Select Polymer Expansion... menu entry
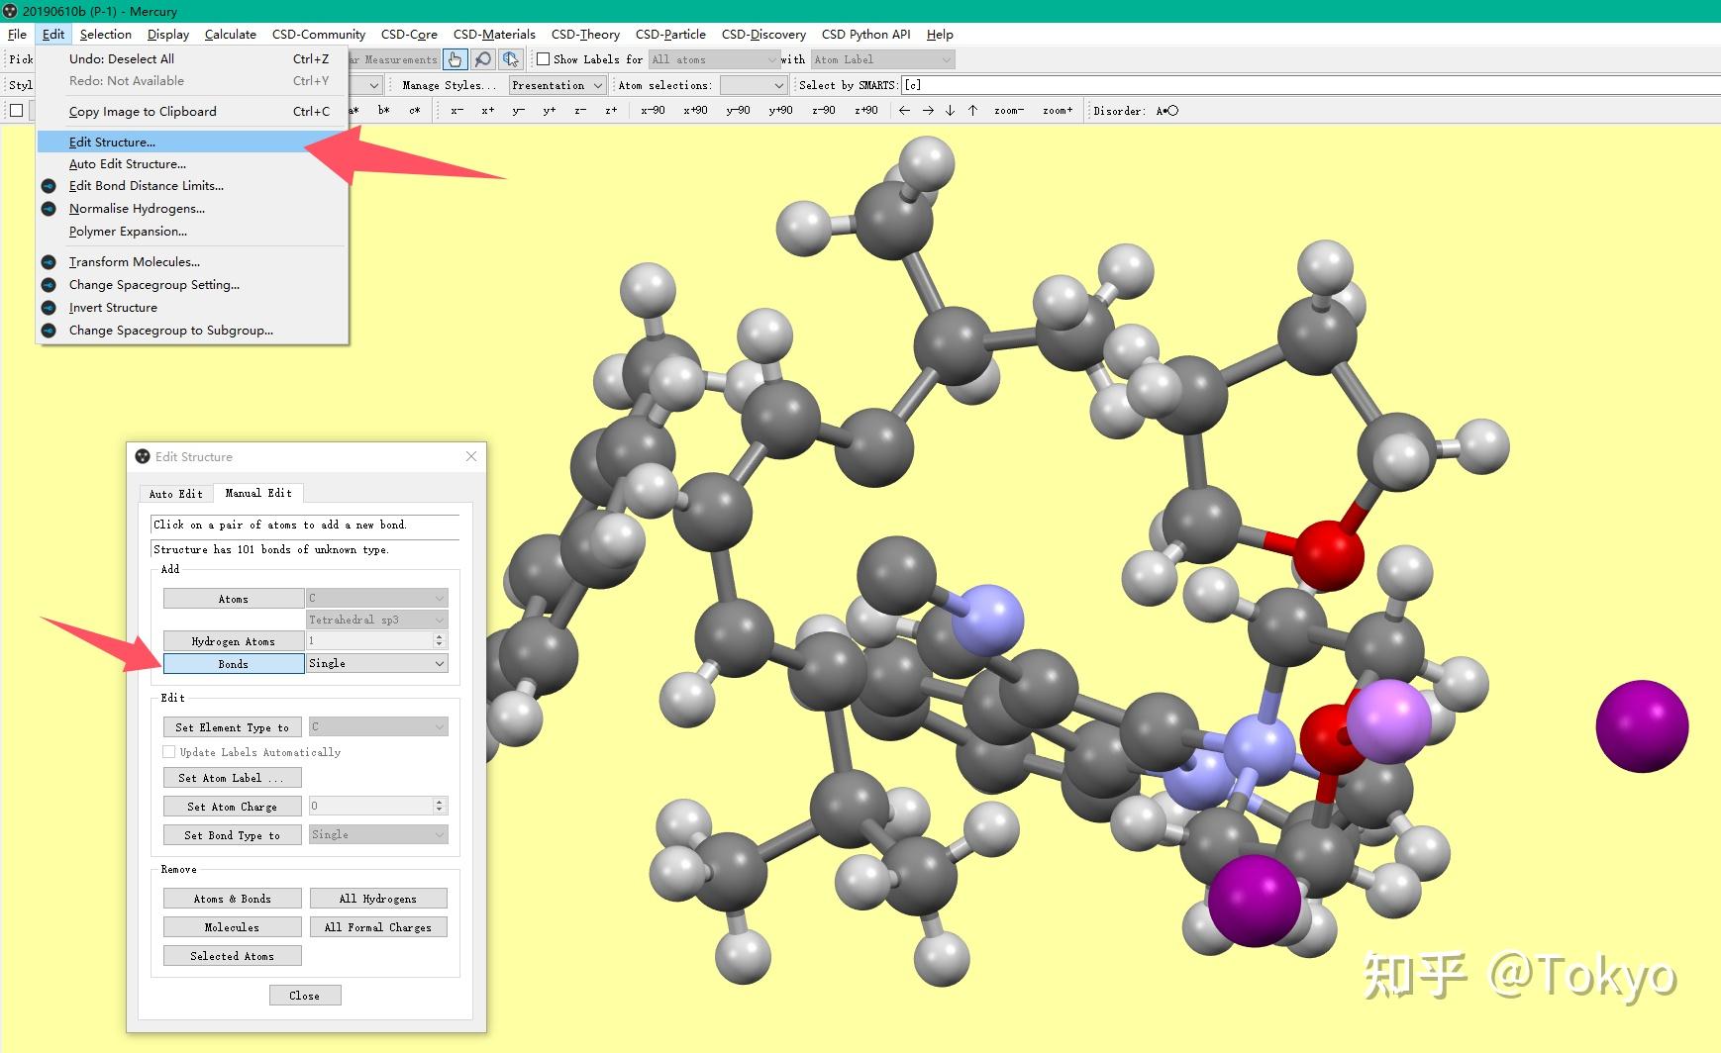1721x1053 pixels. point(192,232)
